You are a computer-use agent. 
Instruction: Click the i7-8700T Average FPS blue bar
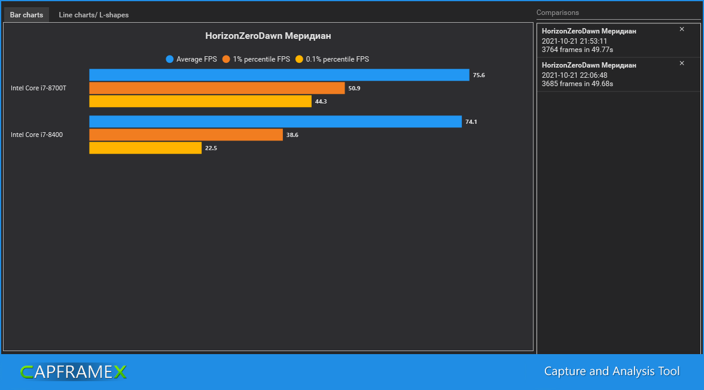click(x=279, y=75)
